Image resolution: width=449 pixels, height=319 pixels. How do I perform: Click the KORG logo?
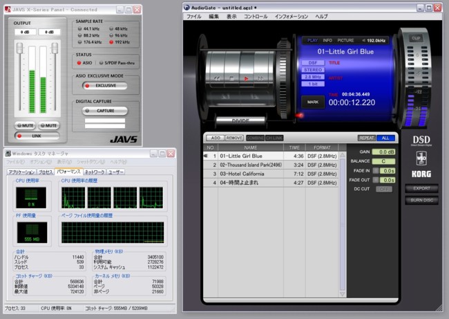click(x=421, y=174)
